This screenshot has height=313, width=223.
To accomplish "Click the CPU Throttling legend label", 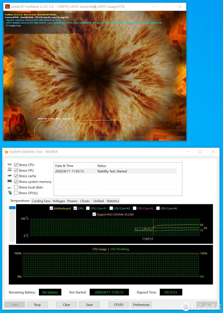I will pyautogui.click(x=119, y=249).
